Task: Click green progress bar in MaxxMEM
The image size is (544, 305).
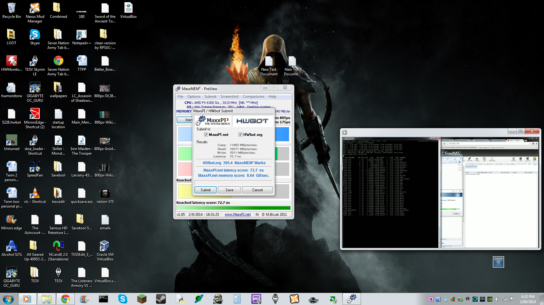Action: tap(233, 208)
